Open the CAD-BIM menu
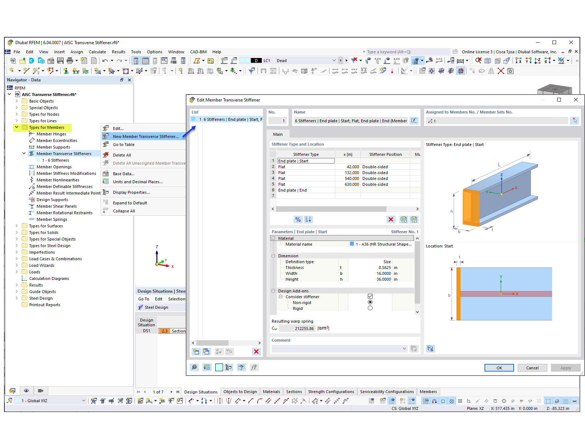The width and height of the screenshot is (585, 438). pos(198,52)
